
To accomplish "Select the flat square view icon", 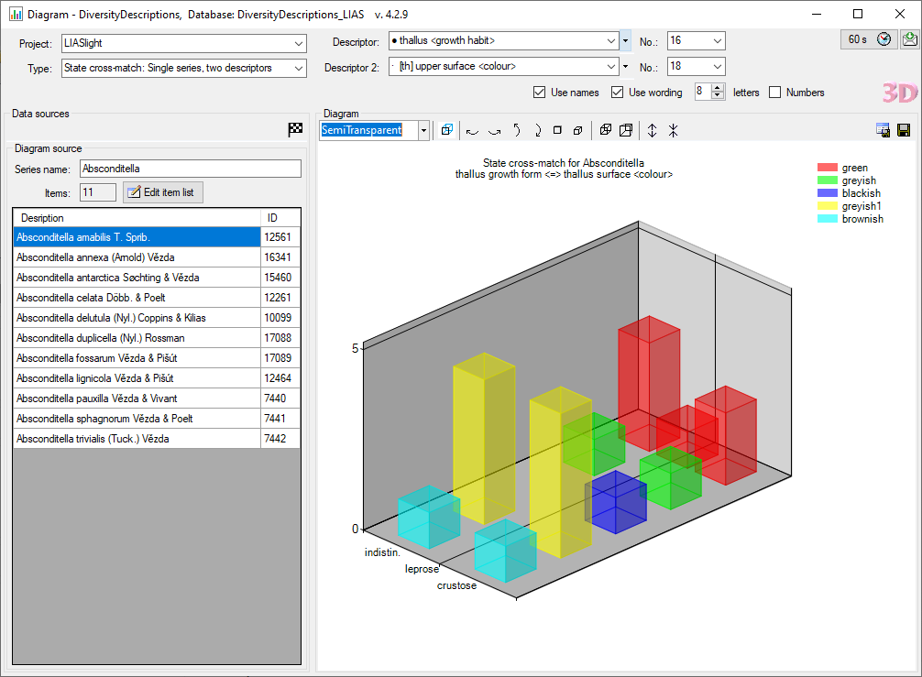I will [557, 130].
